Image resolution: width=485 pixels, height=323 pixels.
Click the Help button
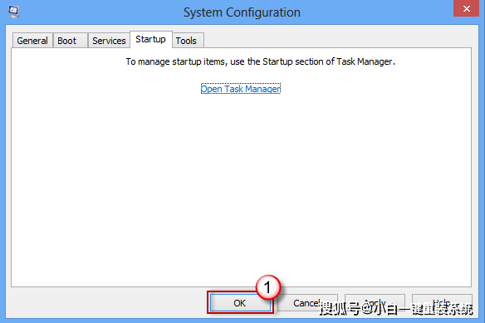click(442, 303)
